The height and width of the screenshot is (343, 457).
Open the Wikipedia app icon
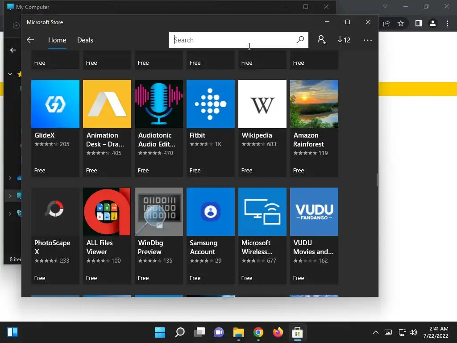pyautogui.click(x=262, y=104)
